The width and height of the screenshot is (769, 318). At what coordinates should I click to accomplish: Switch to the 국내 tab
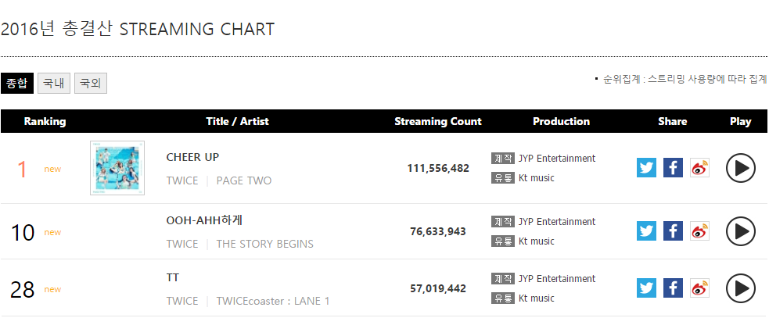pos(54,84)
